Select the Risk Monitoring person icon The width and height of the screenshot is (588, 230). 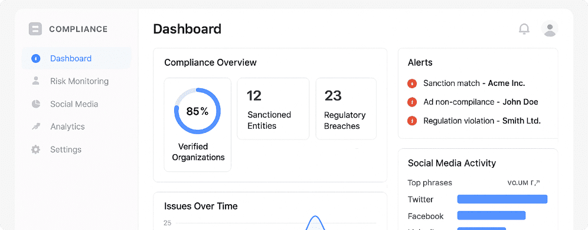(35, 81)
